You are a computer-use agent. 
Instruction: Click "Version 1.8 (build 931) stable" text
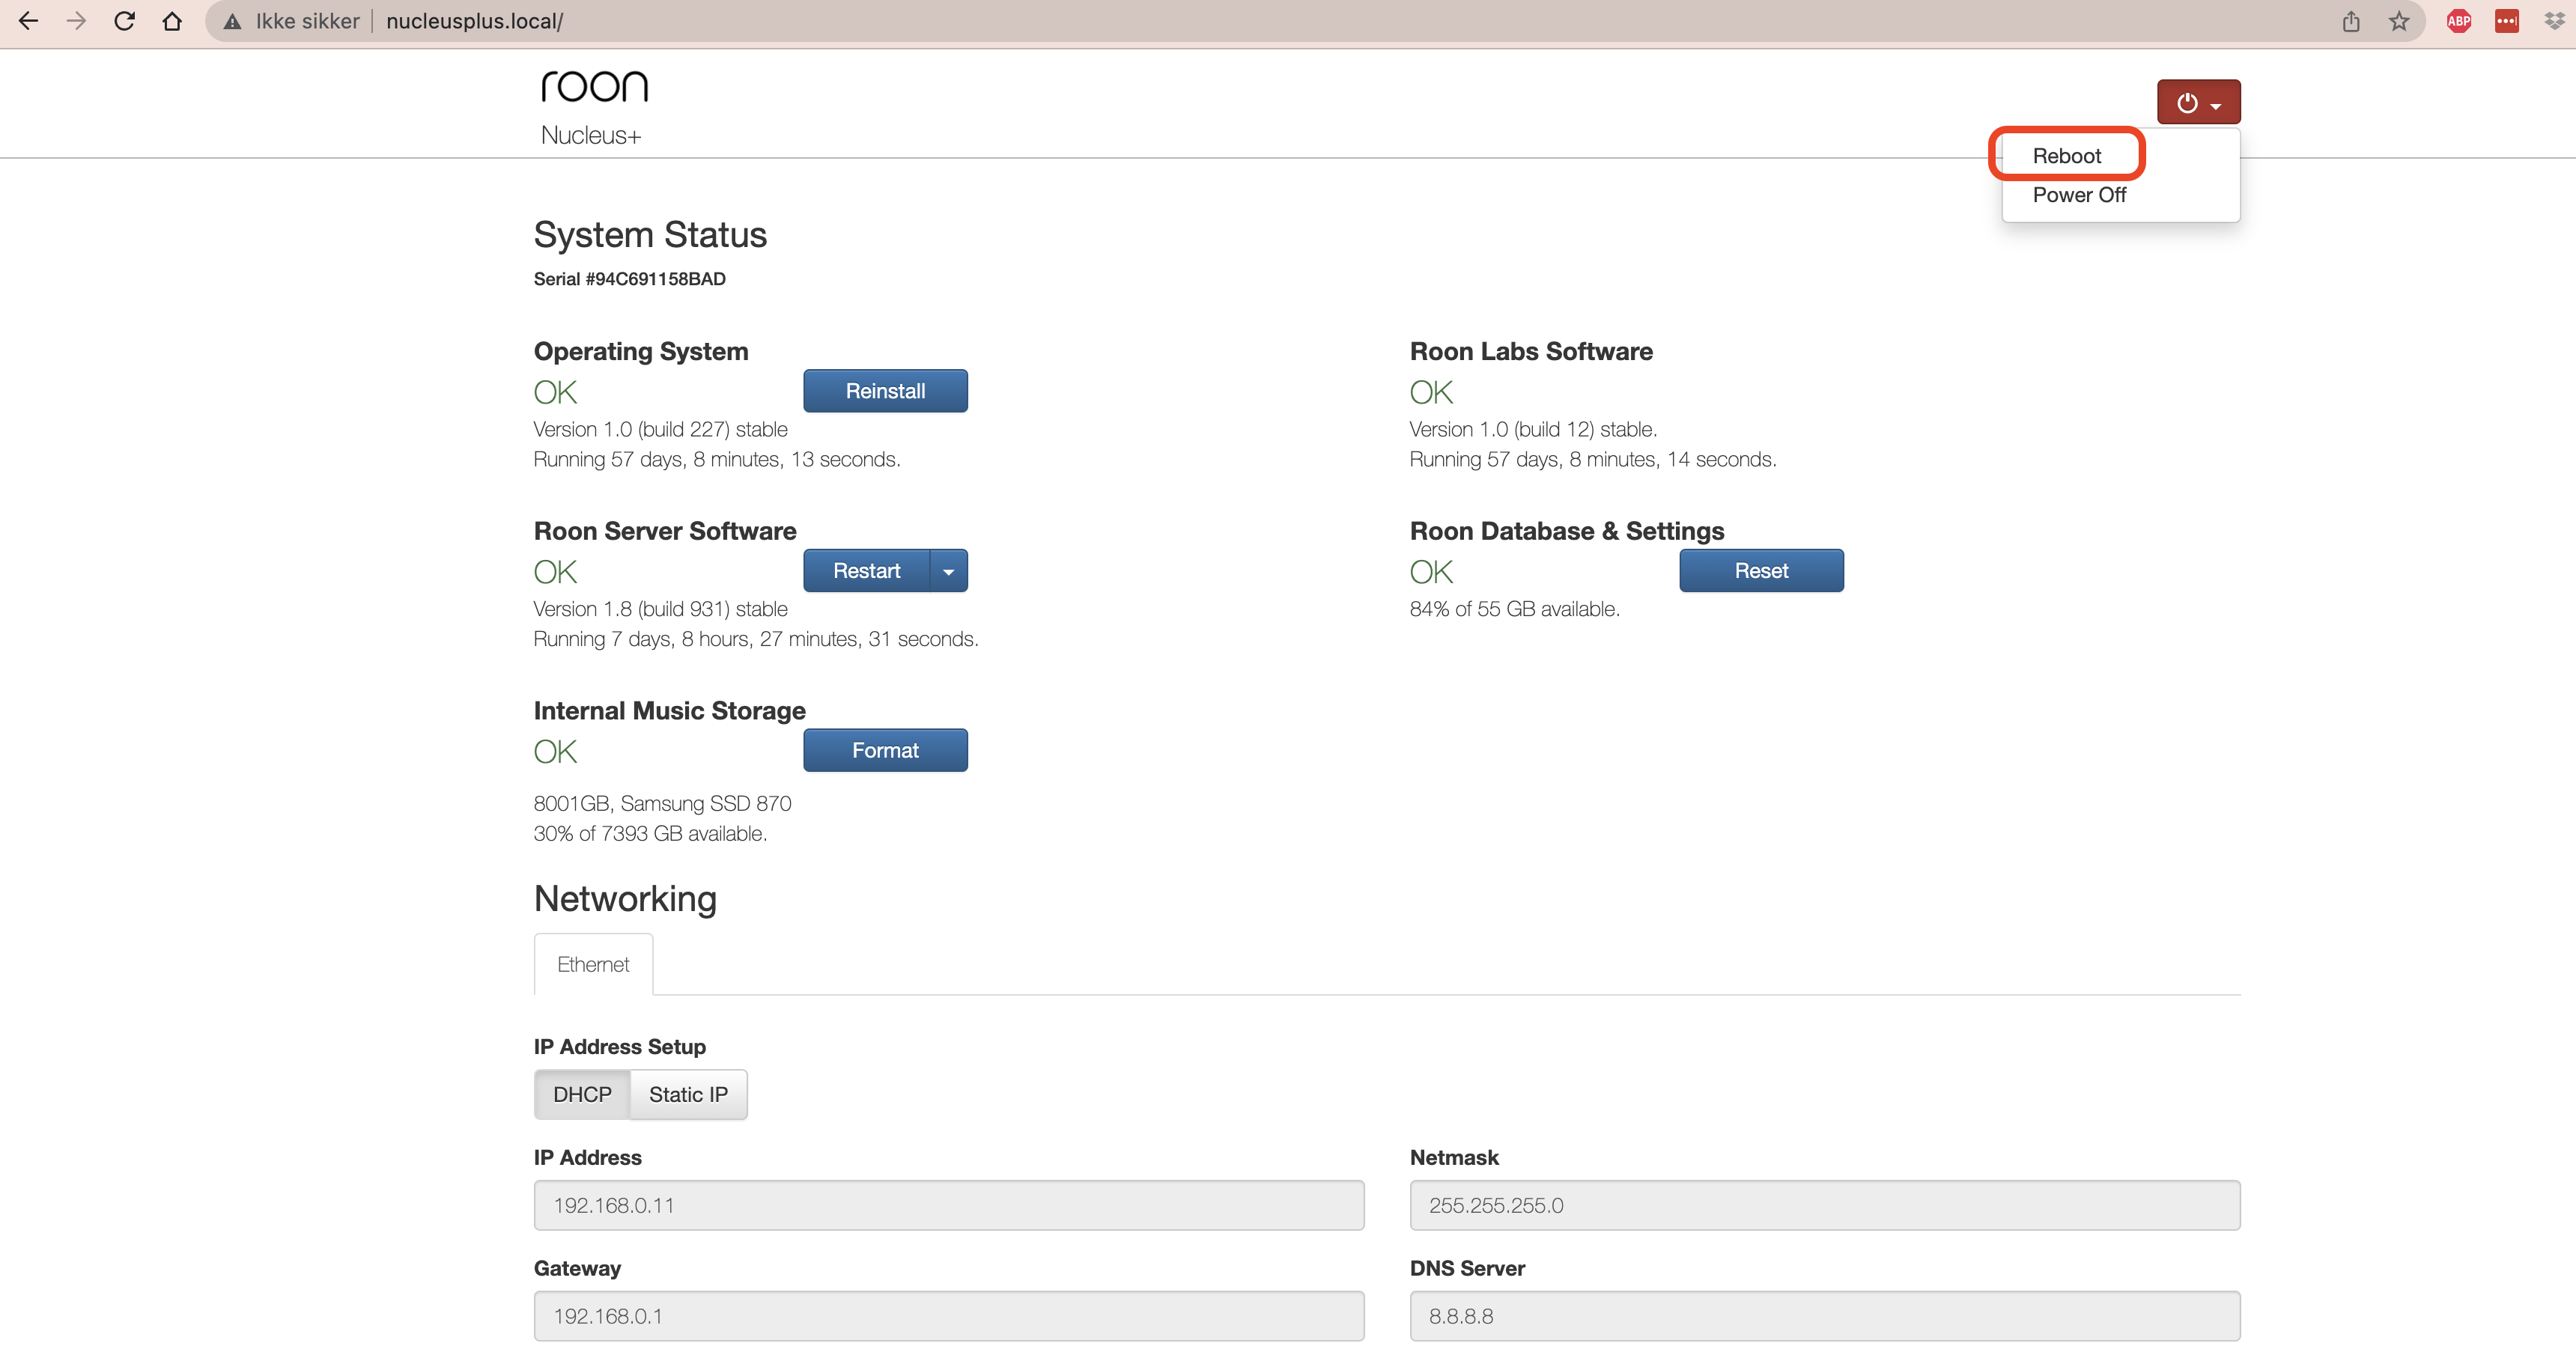point(661,609)
